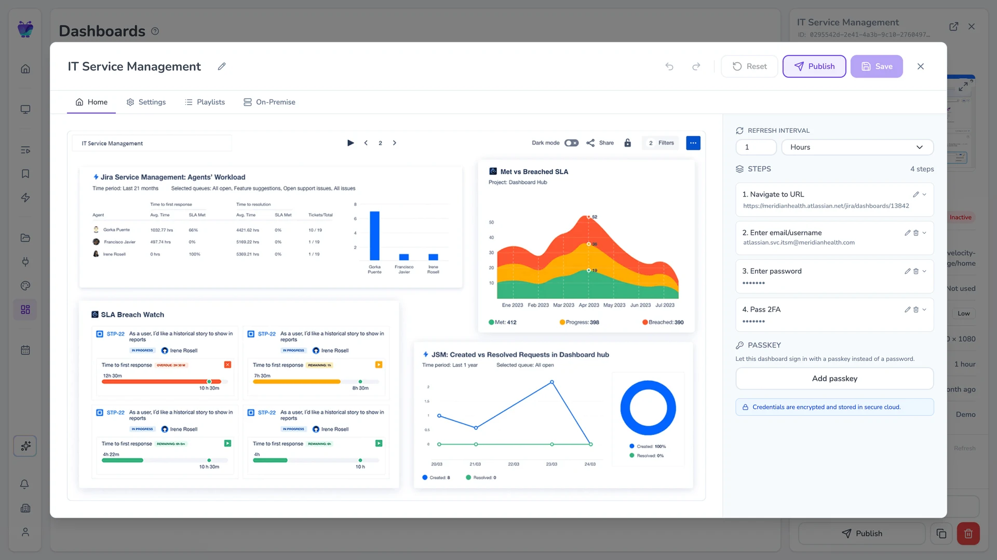Click the play button in preview
The image size is (997, 560).
(351, 143)
